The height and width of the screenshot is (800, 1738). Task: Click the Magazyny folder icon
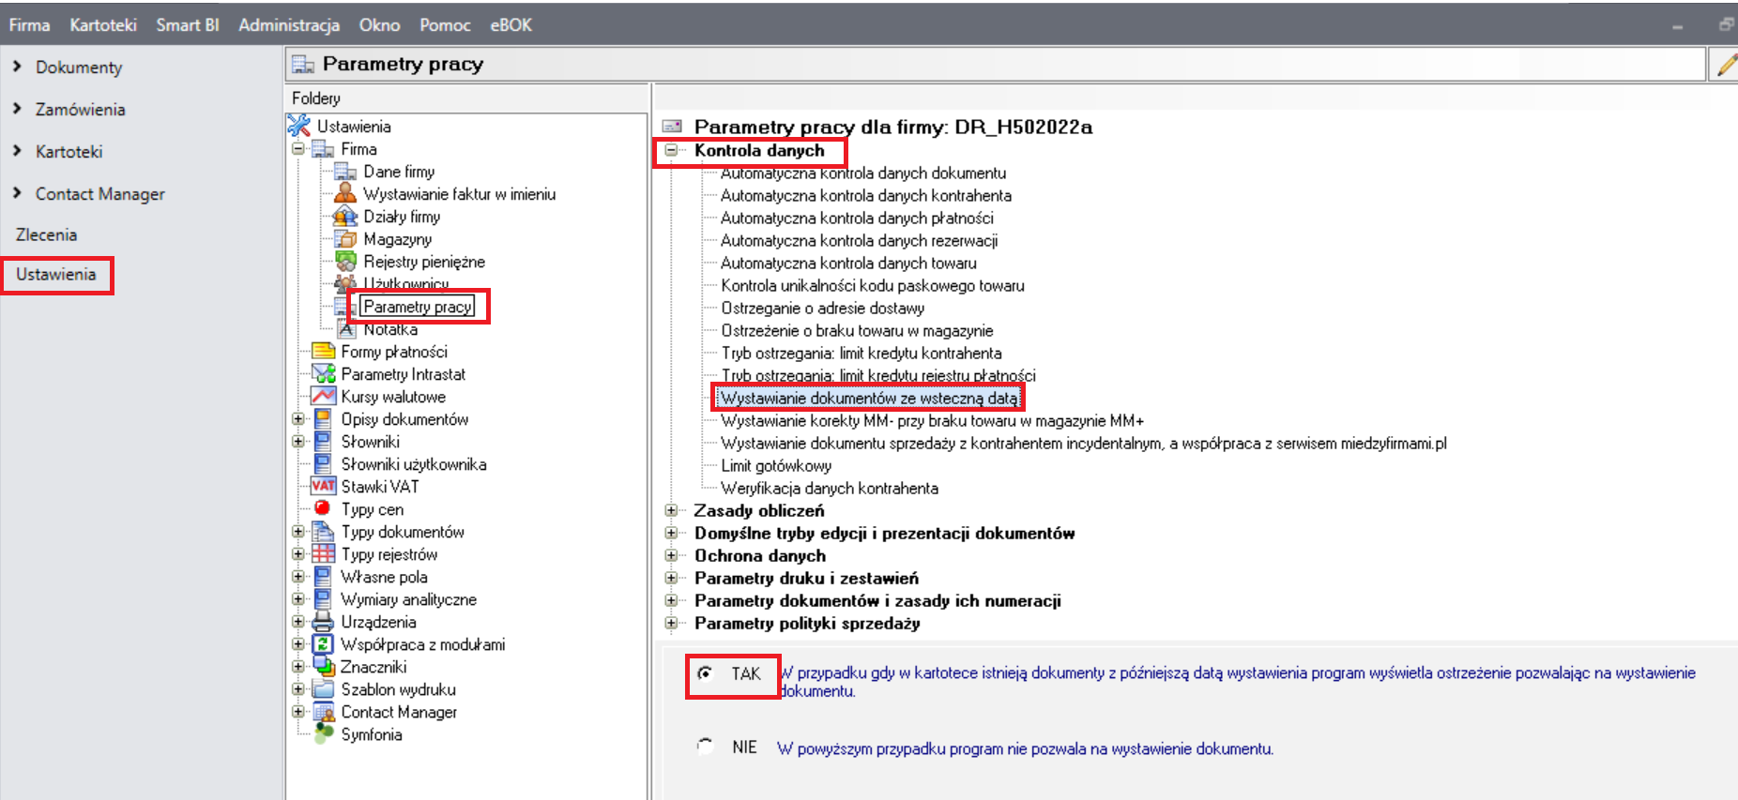345,239
